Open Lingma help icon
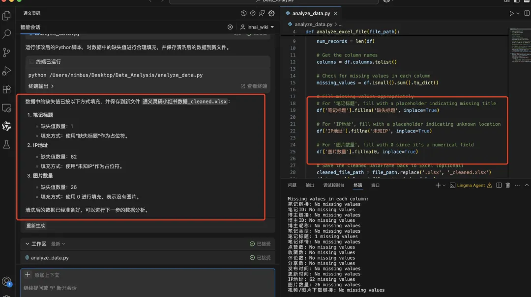Viewport: 531px width, 297px height. (253, 13)
